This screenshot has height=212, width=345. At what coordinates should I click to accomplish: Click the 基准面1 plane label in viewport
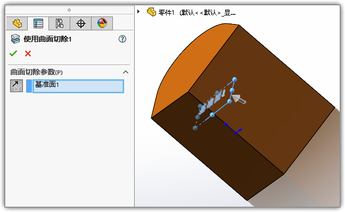(212, 102)
